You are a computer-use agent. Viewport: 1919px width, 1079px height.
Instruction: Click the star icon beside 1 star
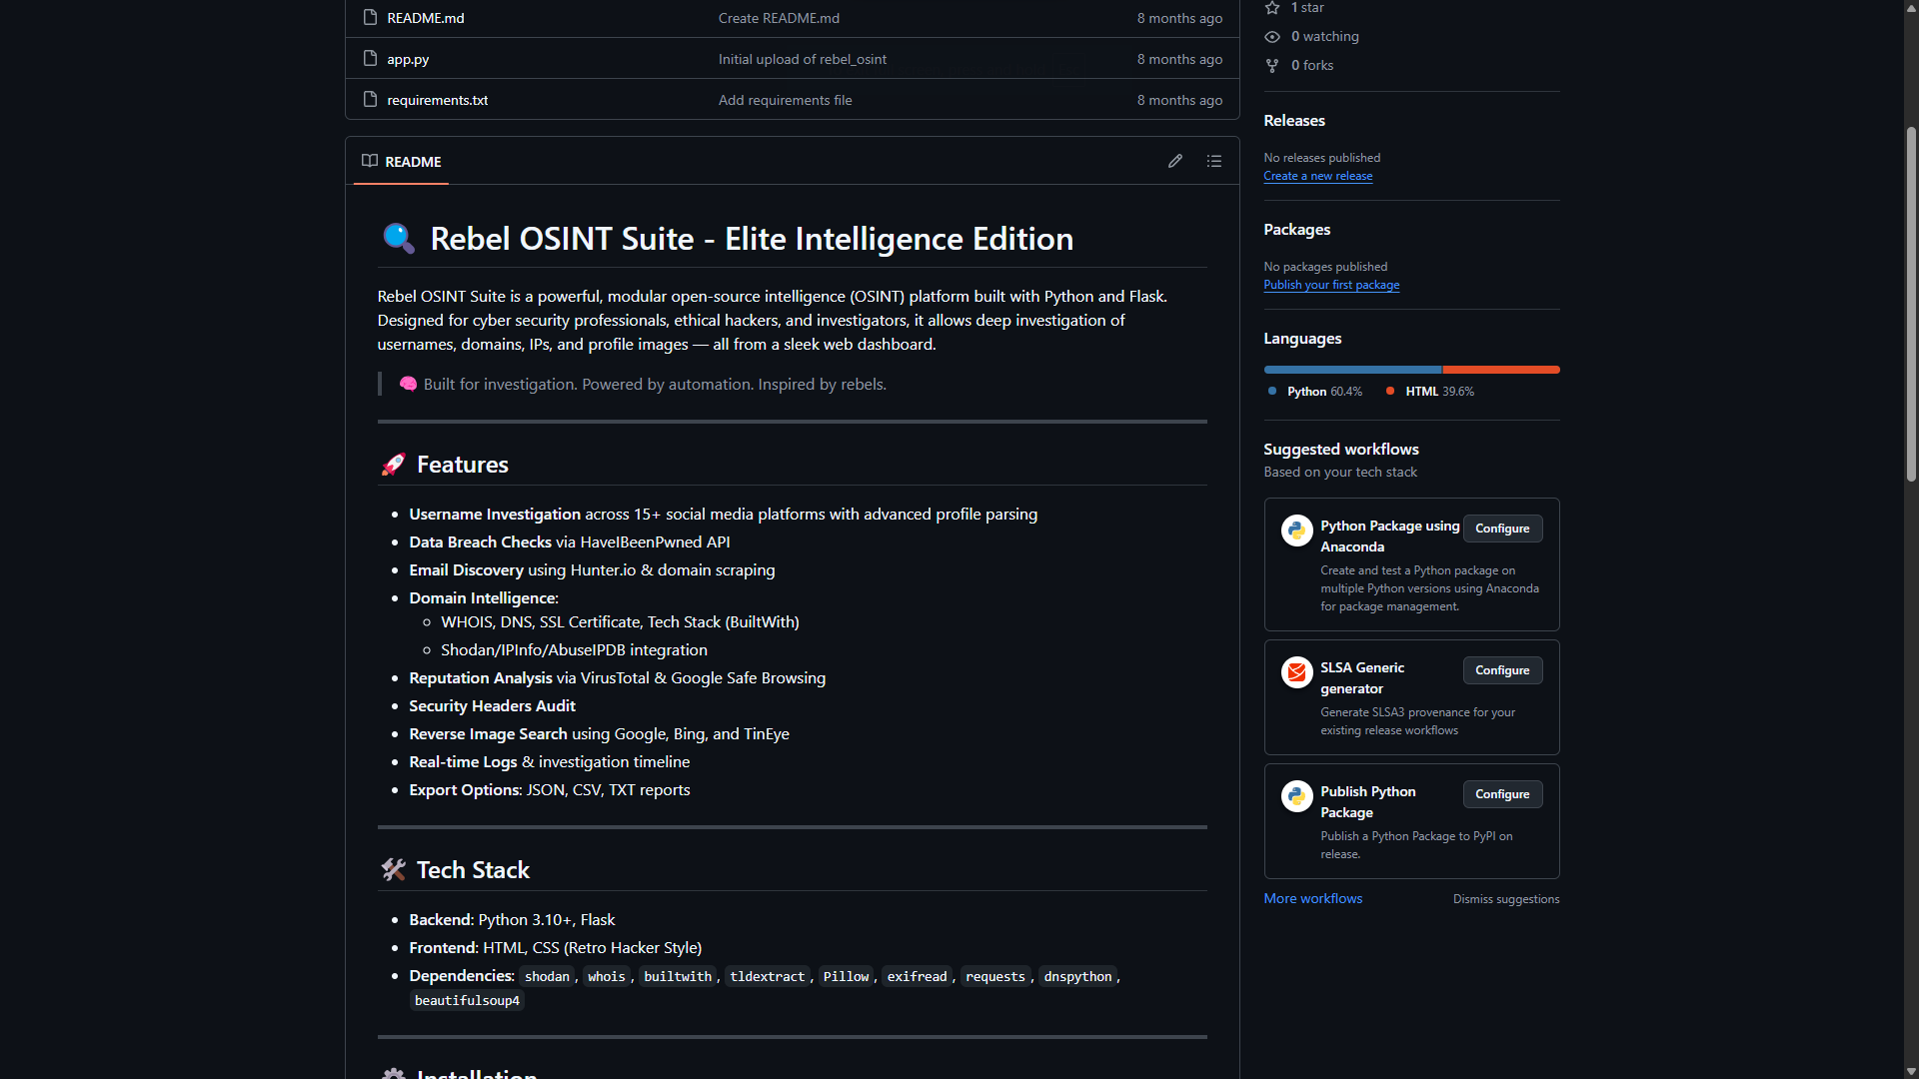(x=1272, y=8)
